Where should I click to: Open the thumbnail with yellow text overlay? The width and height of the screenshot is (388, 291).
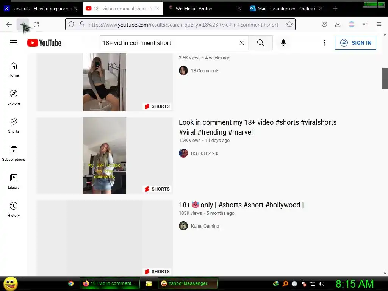pos(105,156)
